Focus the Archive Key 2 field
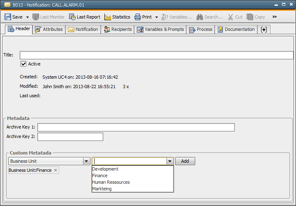296x206 pixels. (70, 137)
